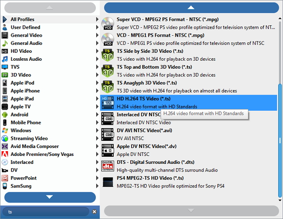
Task: Click the Interlaced DV NTSC film icon
Action: [x=108, y=119]
